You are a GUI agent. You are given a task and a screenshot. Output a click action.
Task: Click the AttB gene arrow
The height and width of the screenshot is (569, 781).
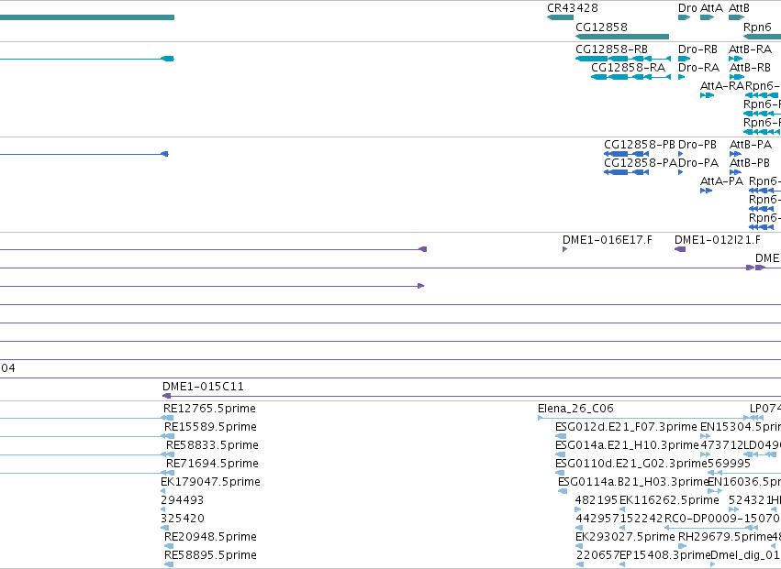[736, 17]
